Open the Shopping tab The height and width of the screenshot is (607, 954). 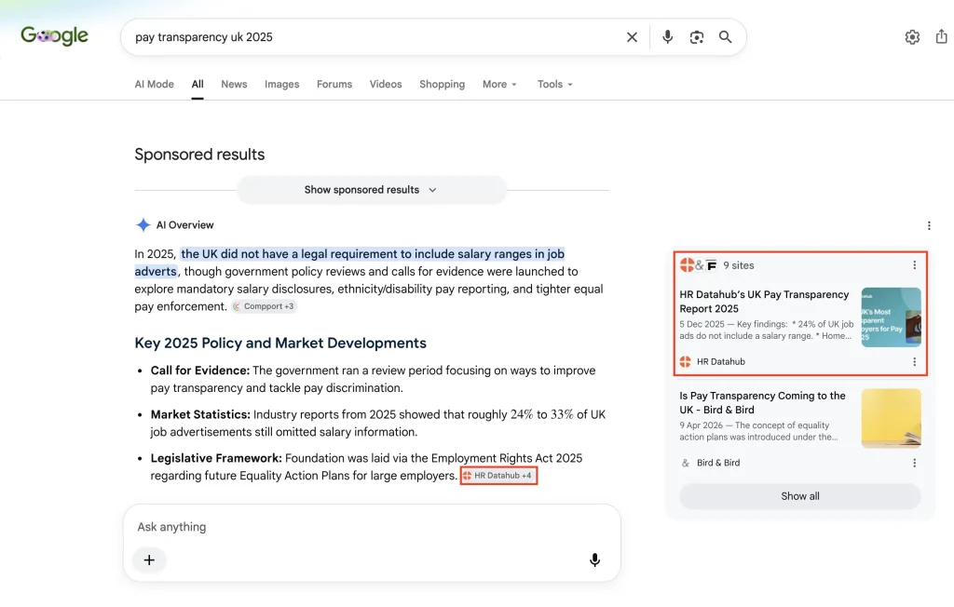coord(442,84)
